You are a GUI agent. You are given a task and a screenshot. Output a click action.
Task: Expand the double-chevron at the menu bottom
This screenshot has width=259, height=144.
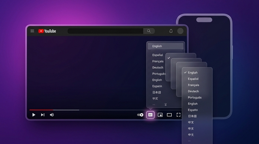coord(166,105)
